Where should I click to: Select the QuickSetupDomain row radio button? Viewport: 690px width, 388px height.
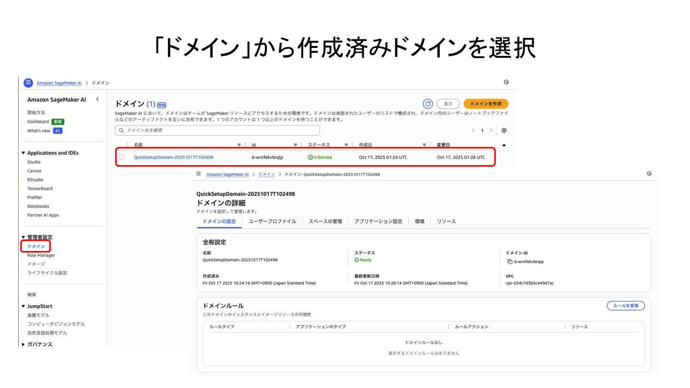point(121,157)
